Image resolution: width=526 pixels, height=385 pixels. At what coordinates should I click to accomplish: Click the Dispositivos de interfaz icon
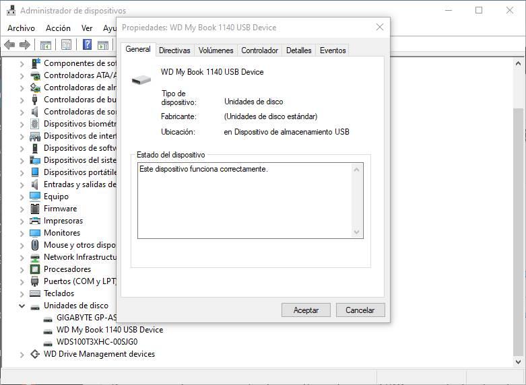[x=35, y=136]
